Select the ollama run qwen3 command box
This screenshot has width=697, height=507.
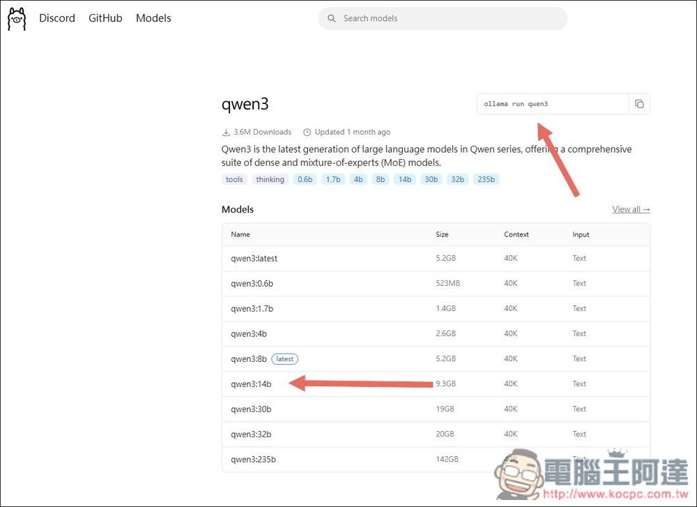click(x=553, y=104)
